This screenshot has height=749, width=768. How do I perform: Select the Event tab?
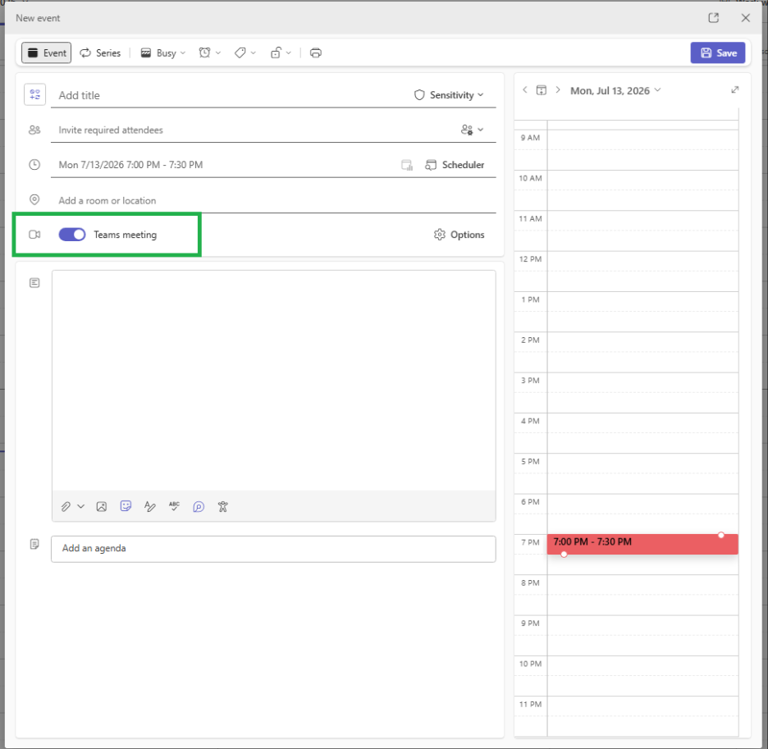click(47, 53)
